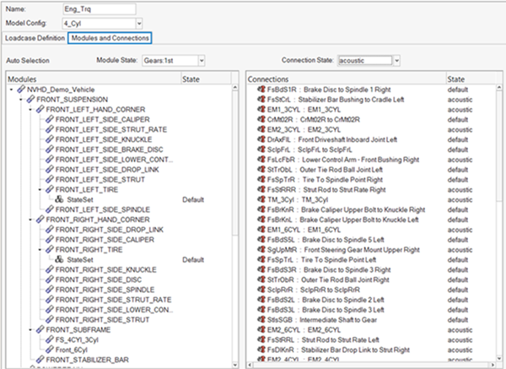
Task: Click the NVHD_Demo_Vehicle module icon
Action: tap(21, 90)
